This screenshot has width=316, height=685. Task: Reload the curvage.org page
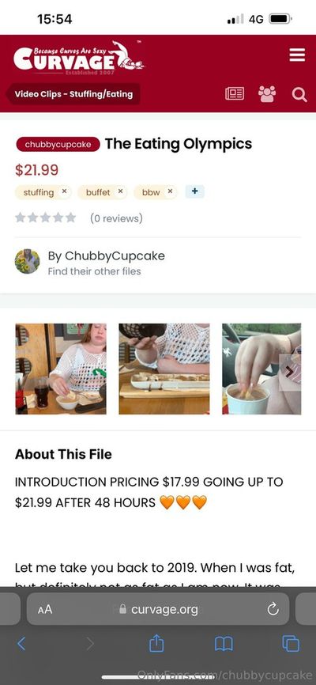coord(273,609)
